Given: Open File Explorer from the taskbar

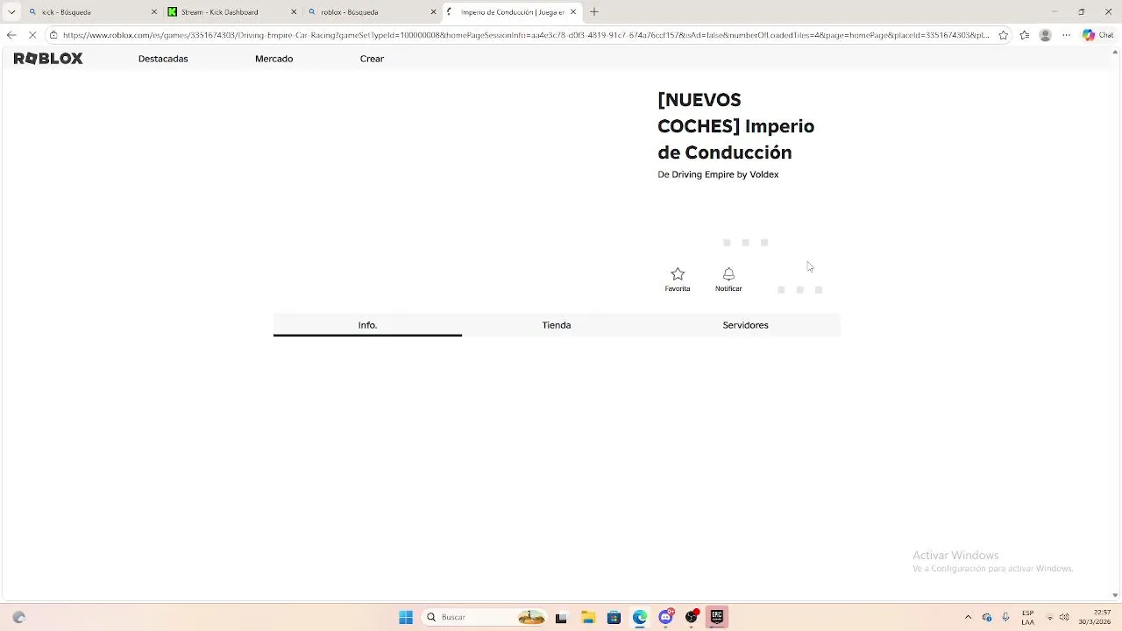Looking at the screenshot, I should (x=587, y=617).
